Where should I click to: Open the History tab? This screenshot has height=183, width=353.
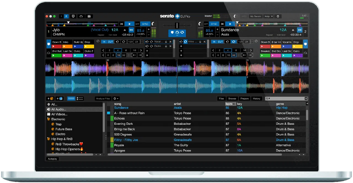[x=257, y=99]
